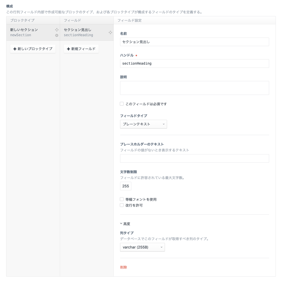Click the プレースホルダーのテキスト input box

(x=194, y=158)
